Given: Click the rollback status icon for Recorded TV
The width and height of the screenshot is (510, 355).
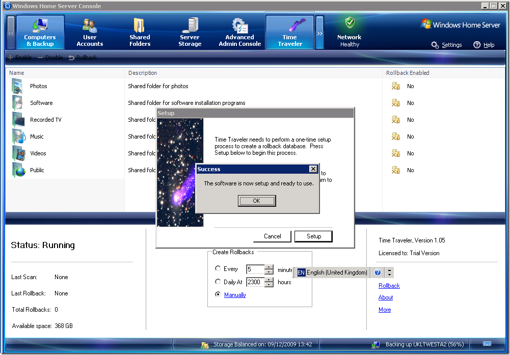Looking at the screenshot, I should coord(395,120).
